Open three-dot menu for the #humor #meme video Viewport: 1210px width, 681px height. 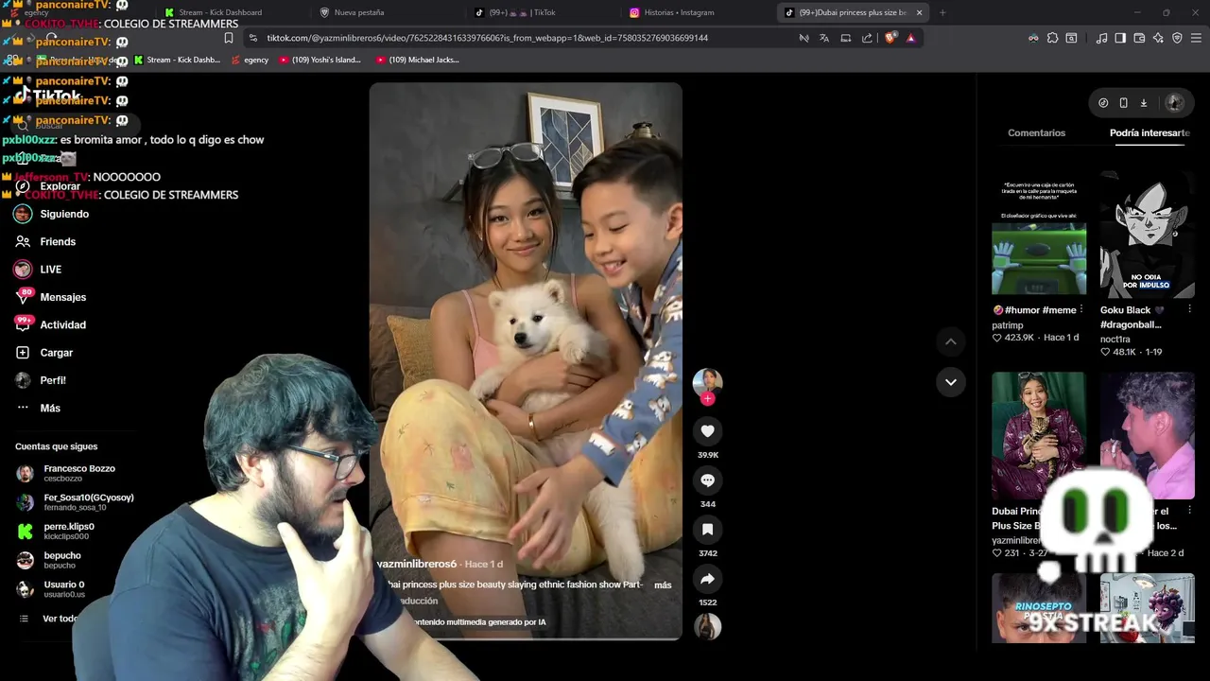(x=1080, y=309)
